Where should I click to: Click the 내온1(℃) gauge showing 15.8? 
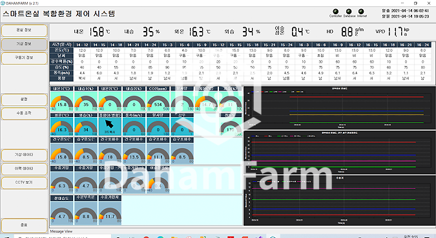tap(62, 99)
